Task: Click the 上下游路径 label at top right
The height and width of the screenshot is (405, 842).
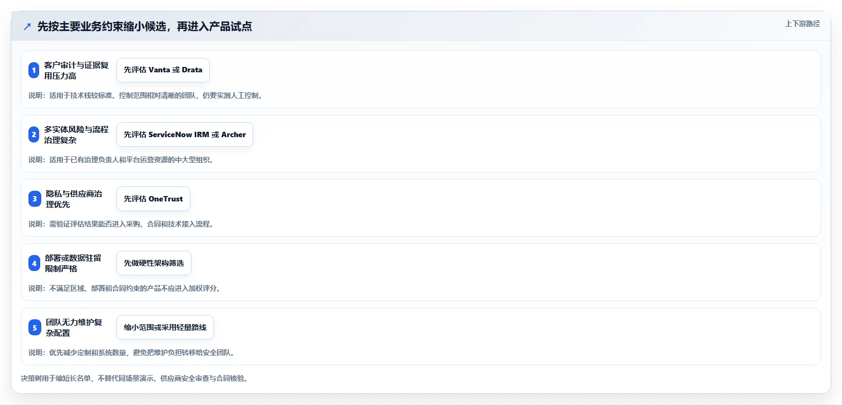Action: click(802, 24)
